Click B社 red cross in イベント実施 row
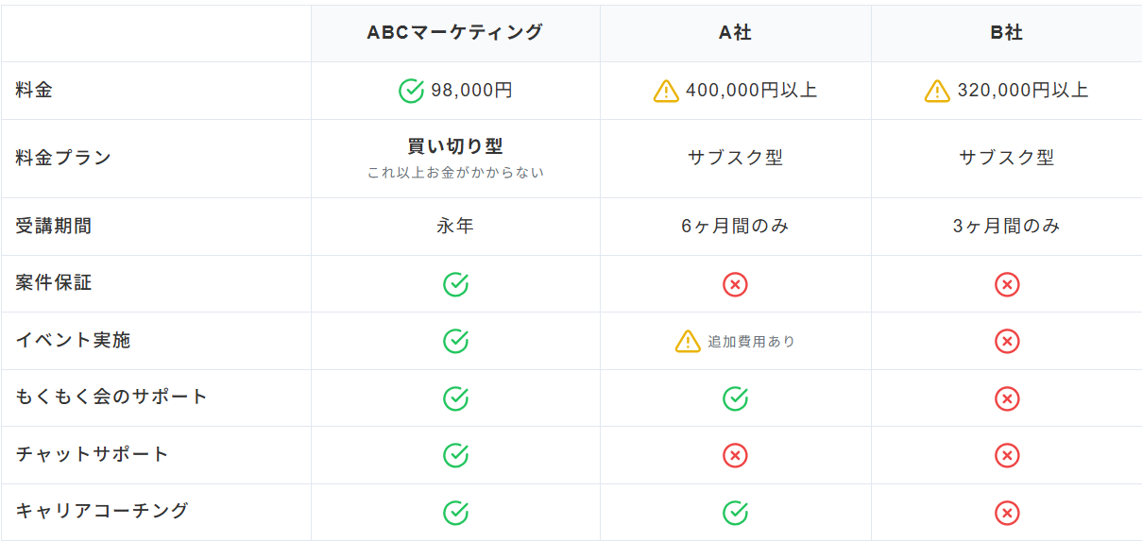Viewport: 1142px width, 541px height. coord(1007,341)
